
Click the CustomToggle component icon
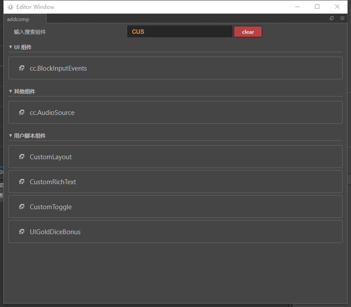coord(22,207)
